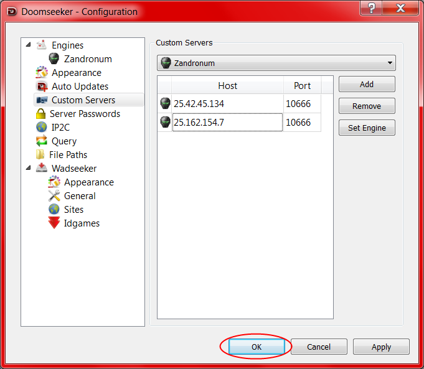The width and height of the screenshot is (424, 369).
Task: Click the Apply button
Action: pyautogui.click(x=381, y=347)
